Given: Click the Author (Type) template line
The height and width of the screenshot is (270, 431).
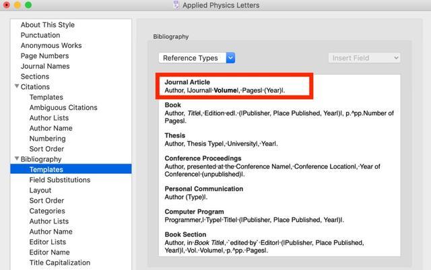Looking at the screenshot, I should 186,197.
